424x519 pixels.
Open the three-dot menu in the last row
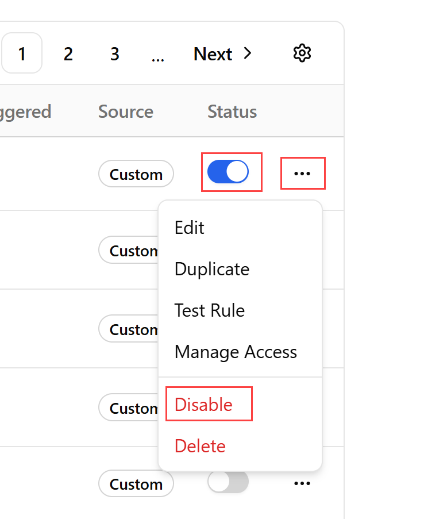click(302, 483)
